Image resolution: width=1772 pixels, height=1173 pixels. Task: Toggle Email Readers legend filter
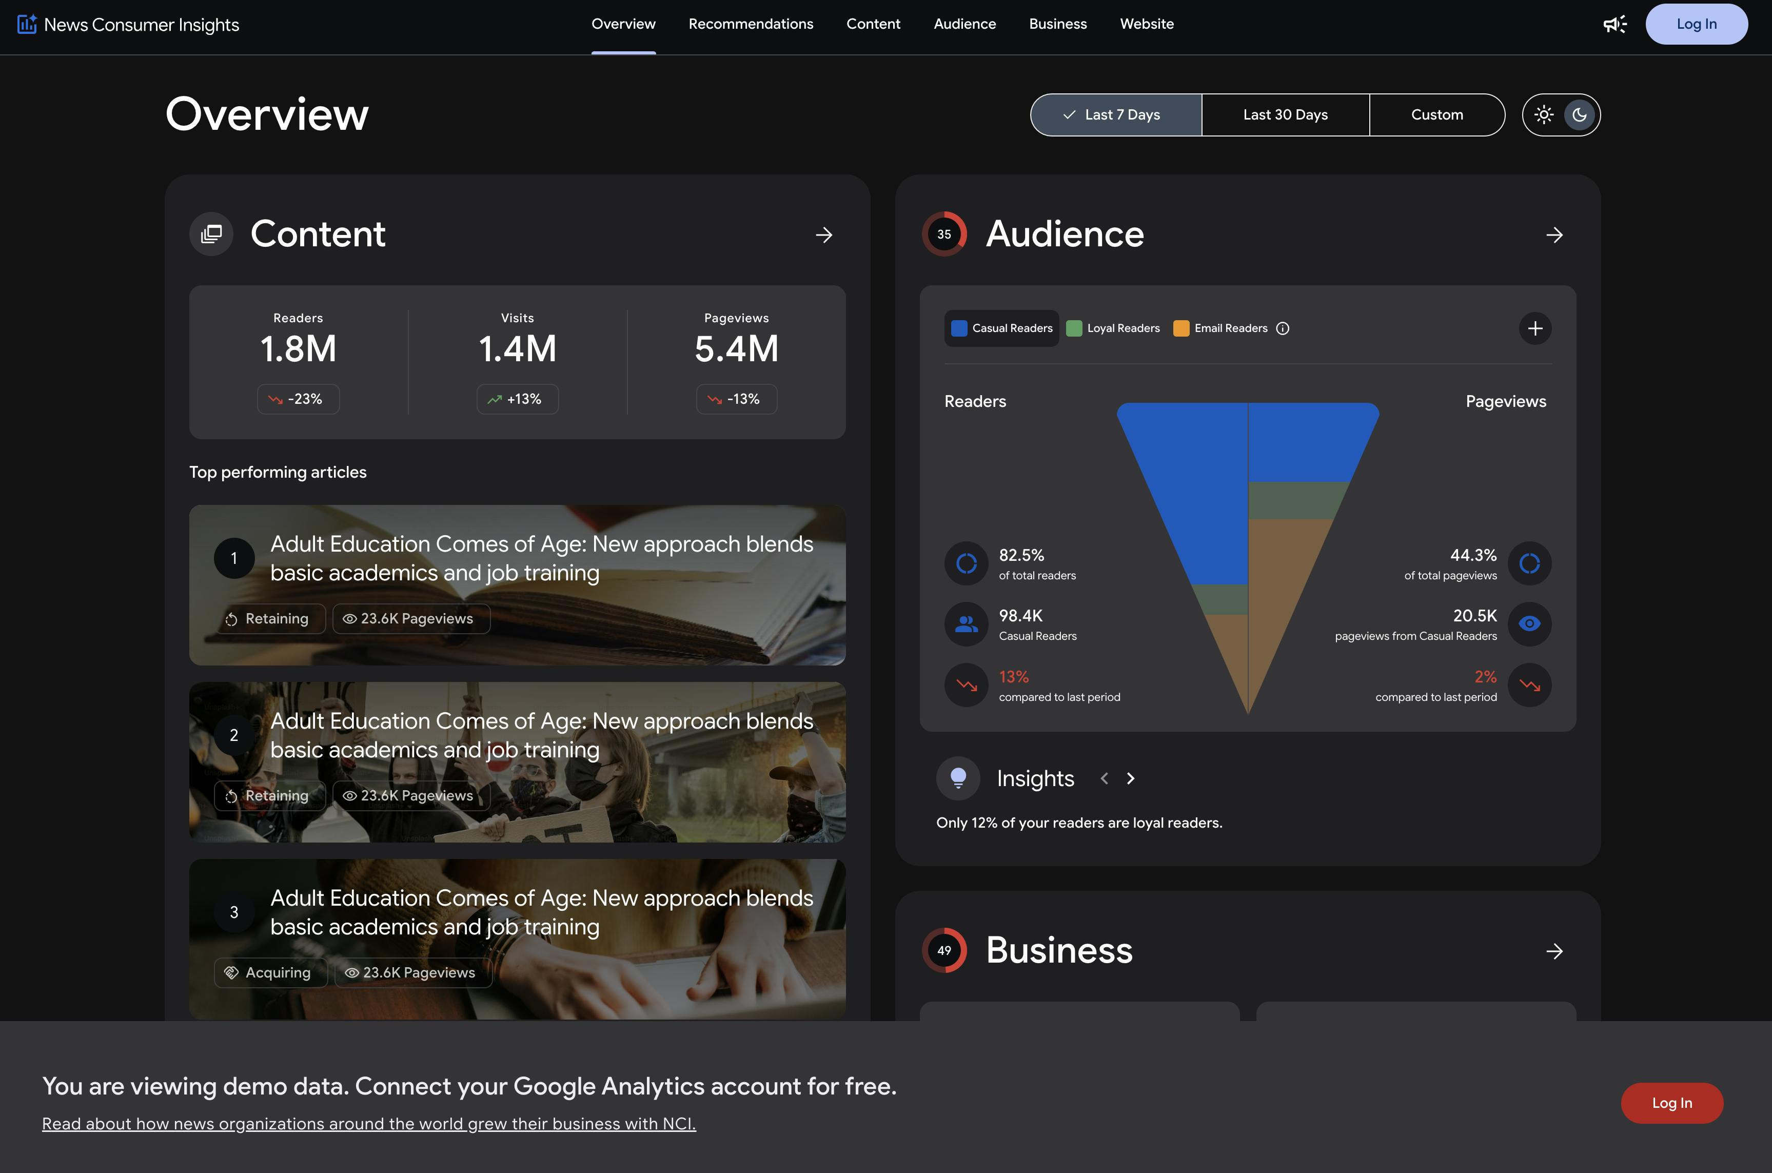[1220, 328]
